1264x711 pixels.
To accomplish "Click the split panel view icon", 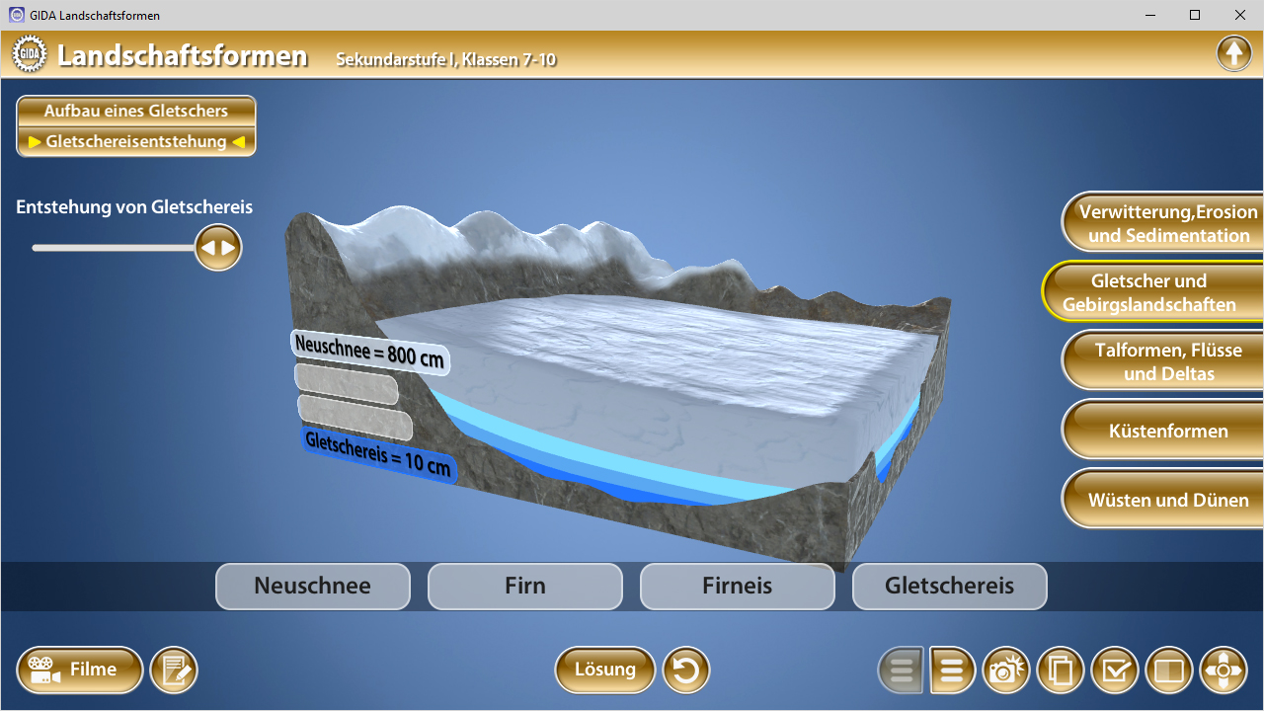I will click(1169, 671).
